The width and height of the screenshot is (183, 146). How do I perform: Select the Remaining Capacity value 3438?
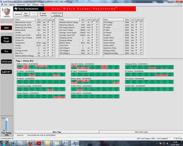tap(83, 25)
